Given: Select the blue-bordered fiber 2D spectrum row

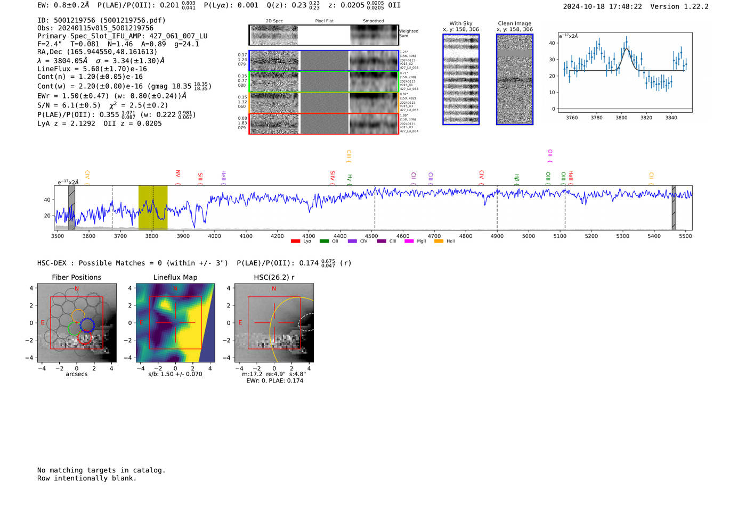Looking at the screenshot, I should coord(324,61).
